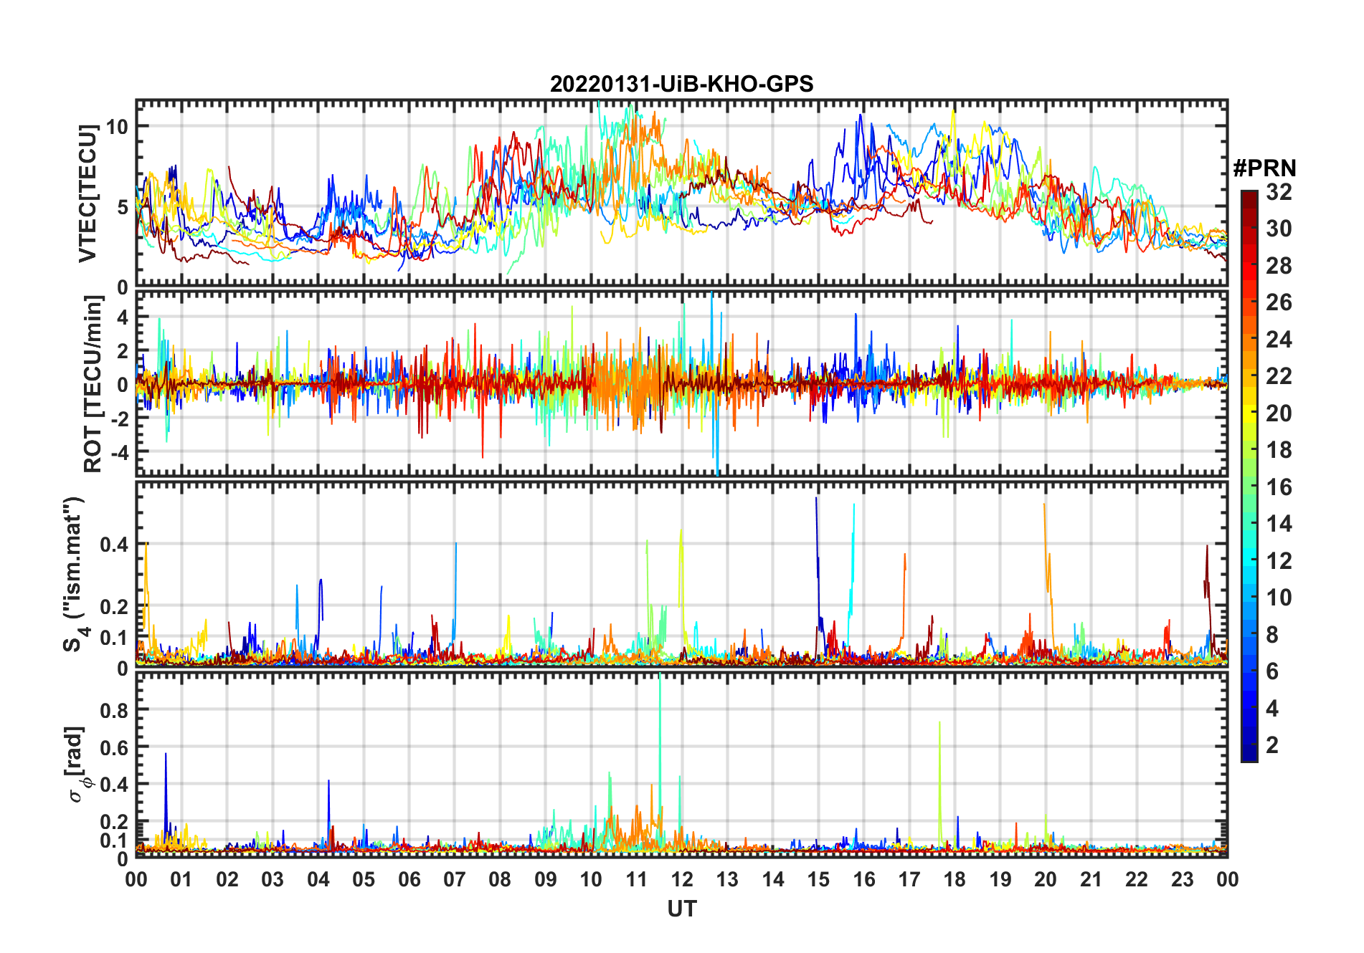Click colorbar tick label 32
The height and width of the screenshot is (953, 1364).
point(1279,192)
